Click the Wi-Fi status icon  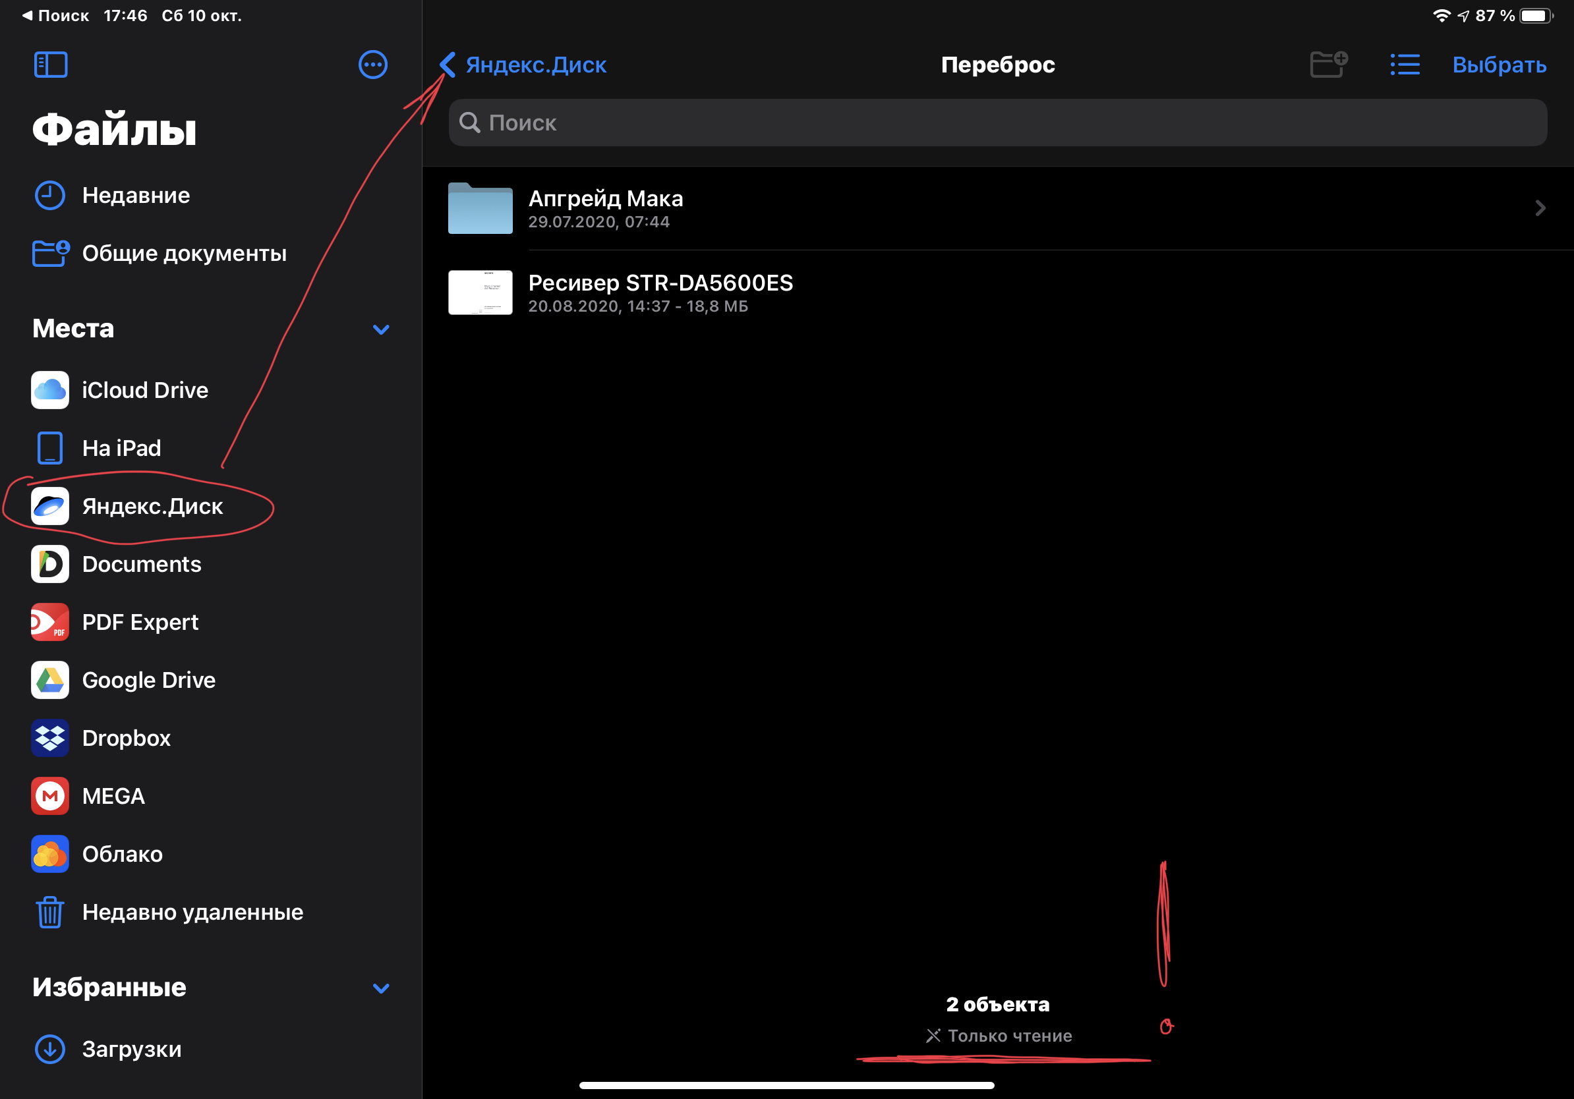(x=1441, y=15)
